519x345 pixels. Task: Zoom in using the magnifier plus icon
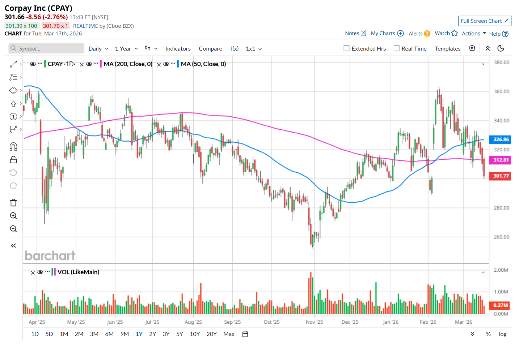click(x=13, y=216)
